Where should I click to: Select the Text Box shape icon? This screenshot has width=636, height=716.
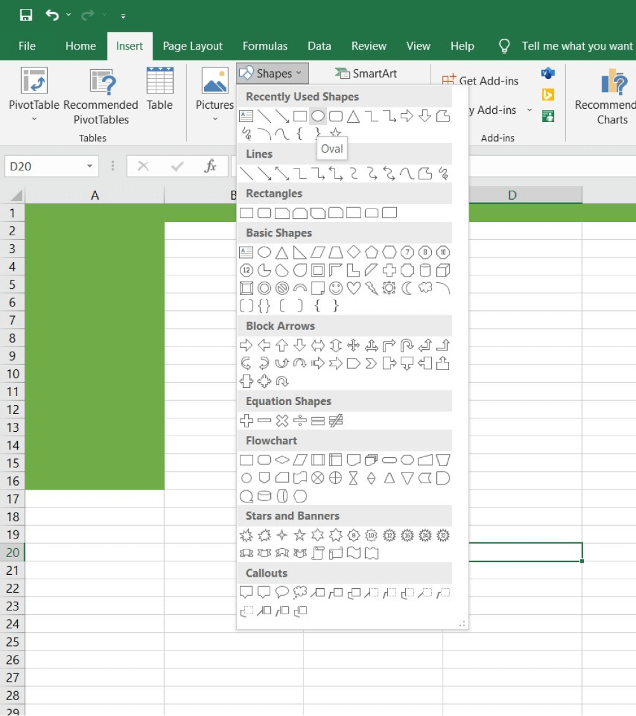[x=245, y=115]
